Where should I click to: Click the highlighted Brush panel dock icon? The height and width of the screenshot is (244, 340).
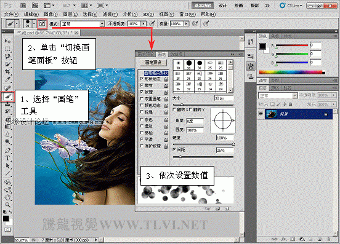[x=251, y=66]
